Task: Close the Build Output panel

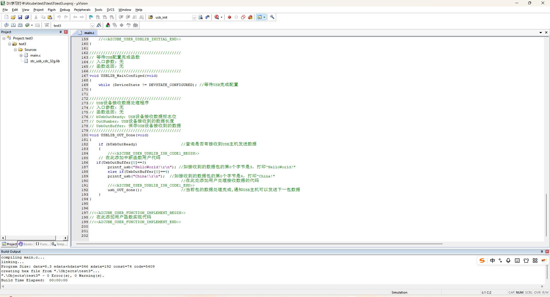Action: click(x=547, y=252)
